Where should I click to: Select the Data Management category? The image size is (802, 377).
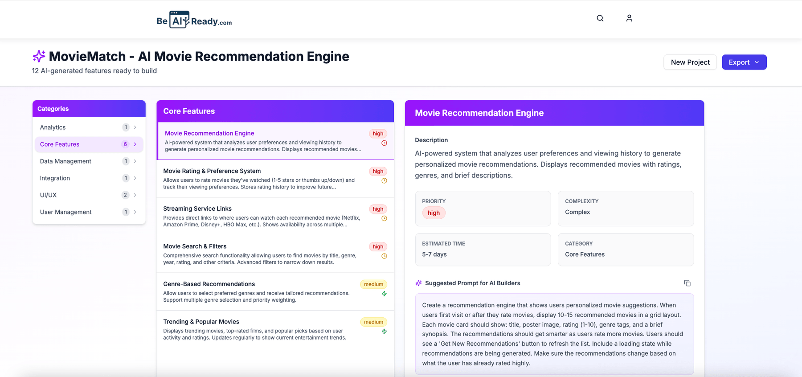tap(89, 161)
